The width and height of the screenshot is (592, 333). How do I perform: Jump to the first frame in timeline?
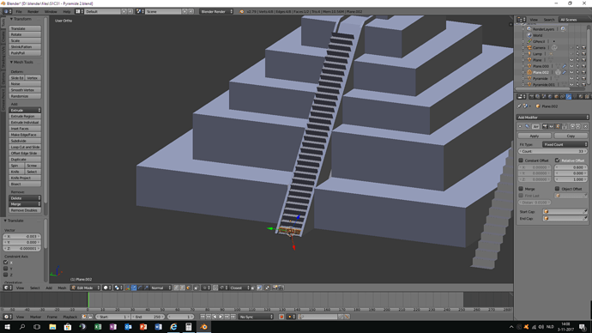(x=202, y=317)
